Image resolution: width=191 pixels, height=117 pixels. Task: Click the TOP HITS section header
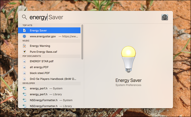coord(27,25)
